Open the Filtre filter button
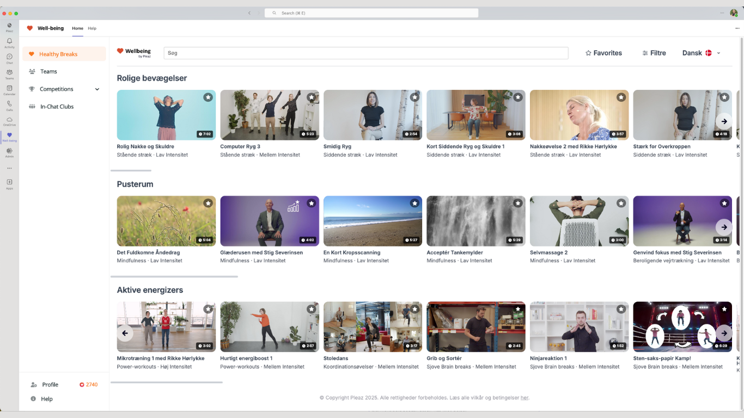The height and width of the screenshot is (418, 744). pos(654,53)
